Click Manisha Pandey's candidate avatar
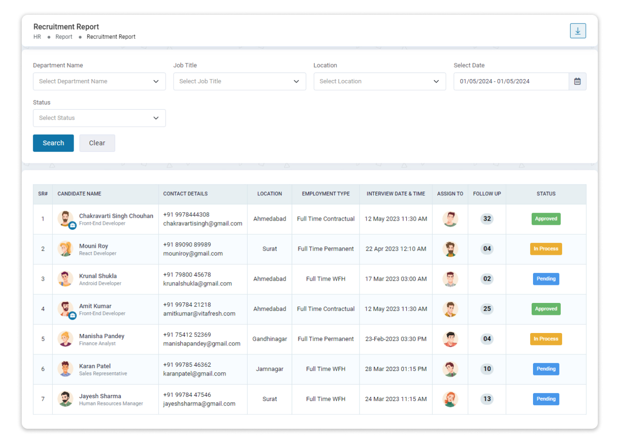The image size is (620, 444). 65,339
